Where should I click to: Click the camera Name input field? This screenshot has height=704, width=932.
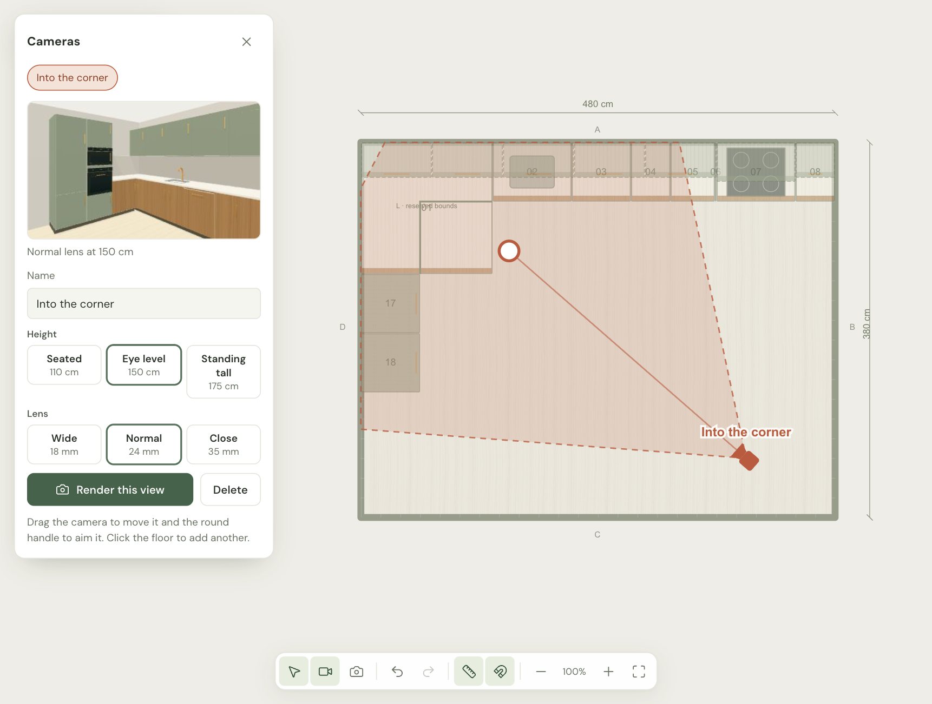pyautogui.click(x=144, y=303)
